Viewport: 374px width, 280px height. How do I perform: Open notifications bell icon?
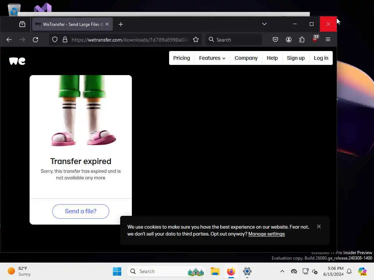[x=349, y=271]
